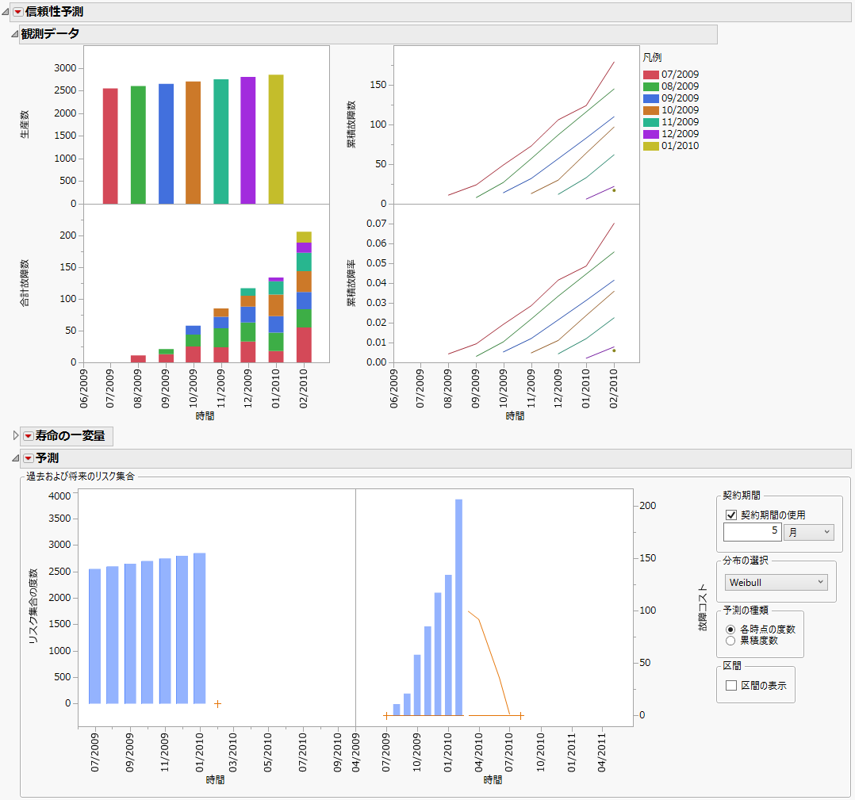
Task: Click the 過去および将来のリスク集合 group title
Action: 80,477
